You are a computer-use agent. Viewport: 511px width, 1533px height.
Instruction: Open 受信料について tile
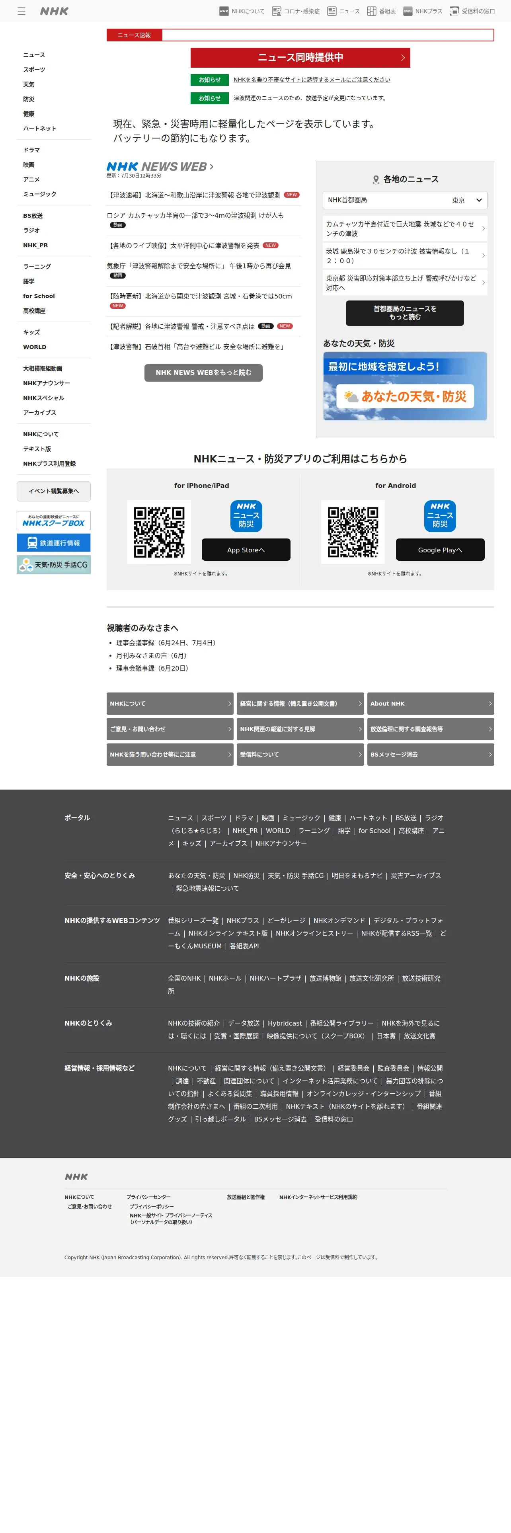300,755
